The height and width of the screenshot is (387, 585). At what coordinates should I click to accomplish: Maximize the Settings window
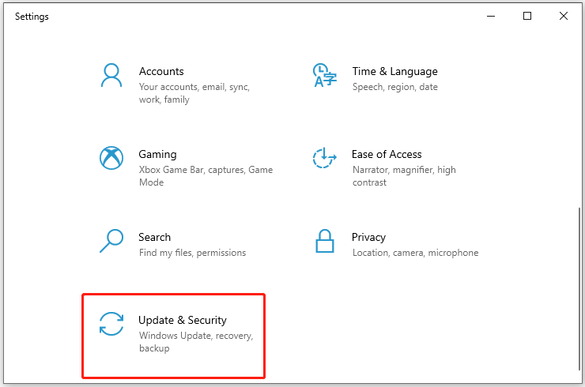(x=527, y=16)
